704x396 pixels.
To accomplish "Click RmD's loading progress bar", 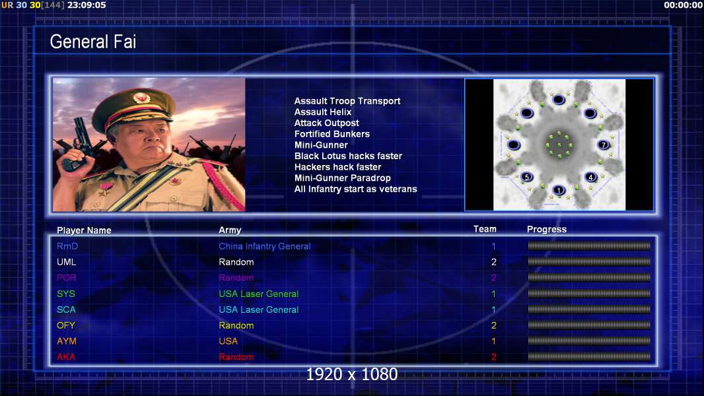I will [x=589, y=246].
